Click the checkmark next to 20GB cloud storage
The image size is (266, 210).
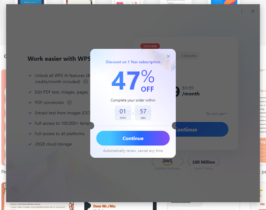(30, 144)
